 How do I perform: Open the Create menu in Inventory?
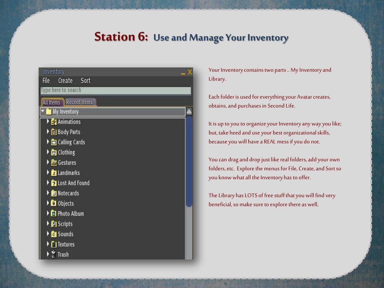click(x=65, y=81)
